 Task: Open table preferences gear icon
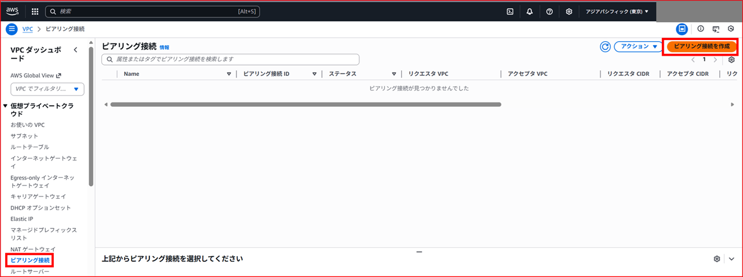(731, 60)
